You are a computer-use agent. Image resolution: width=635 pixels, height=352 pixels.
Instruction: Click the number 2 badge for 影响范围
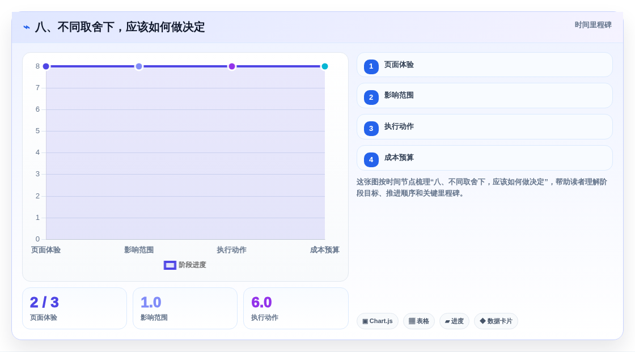[x=371, y=97]
